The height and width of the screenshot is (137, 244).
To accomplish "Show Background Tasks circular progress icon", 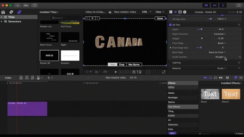I will tap(34, 5).
